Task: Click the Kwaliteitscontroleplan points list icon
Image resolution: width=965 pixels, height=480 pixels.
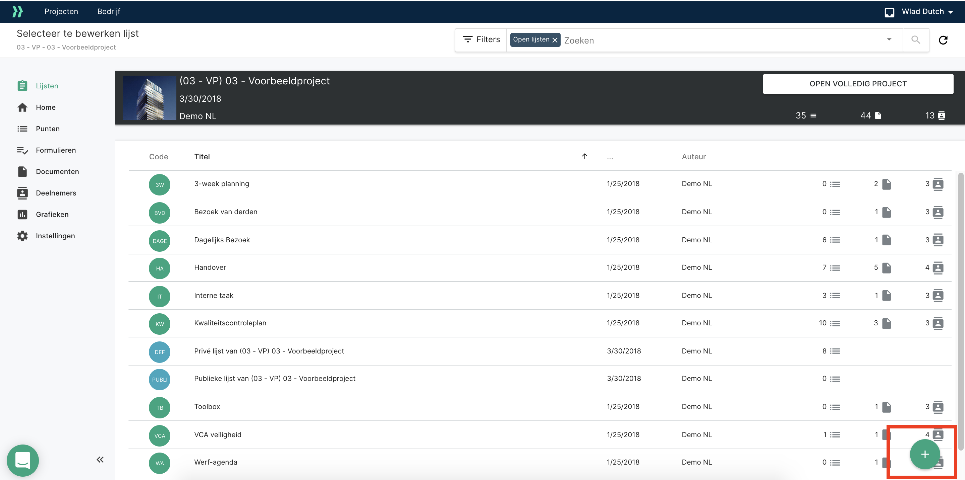Action: click(x=835, y=323)
